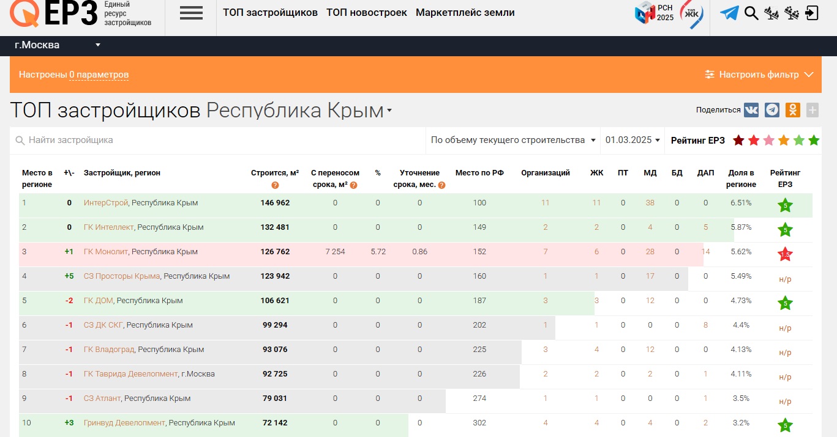Open the ГК Монолит developer link

point(106,252)
